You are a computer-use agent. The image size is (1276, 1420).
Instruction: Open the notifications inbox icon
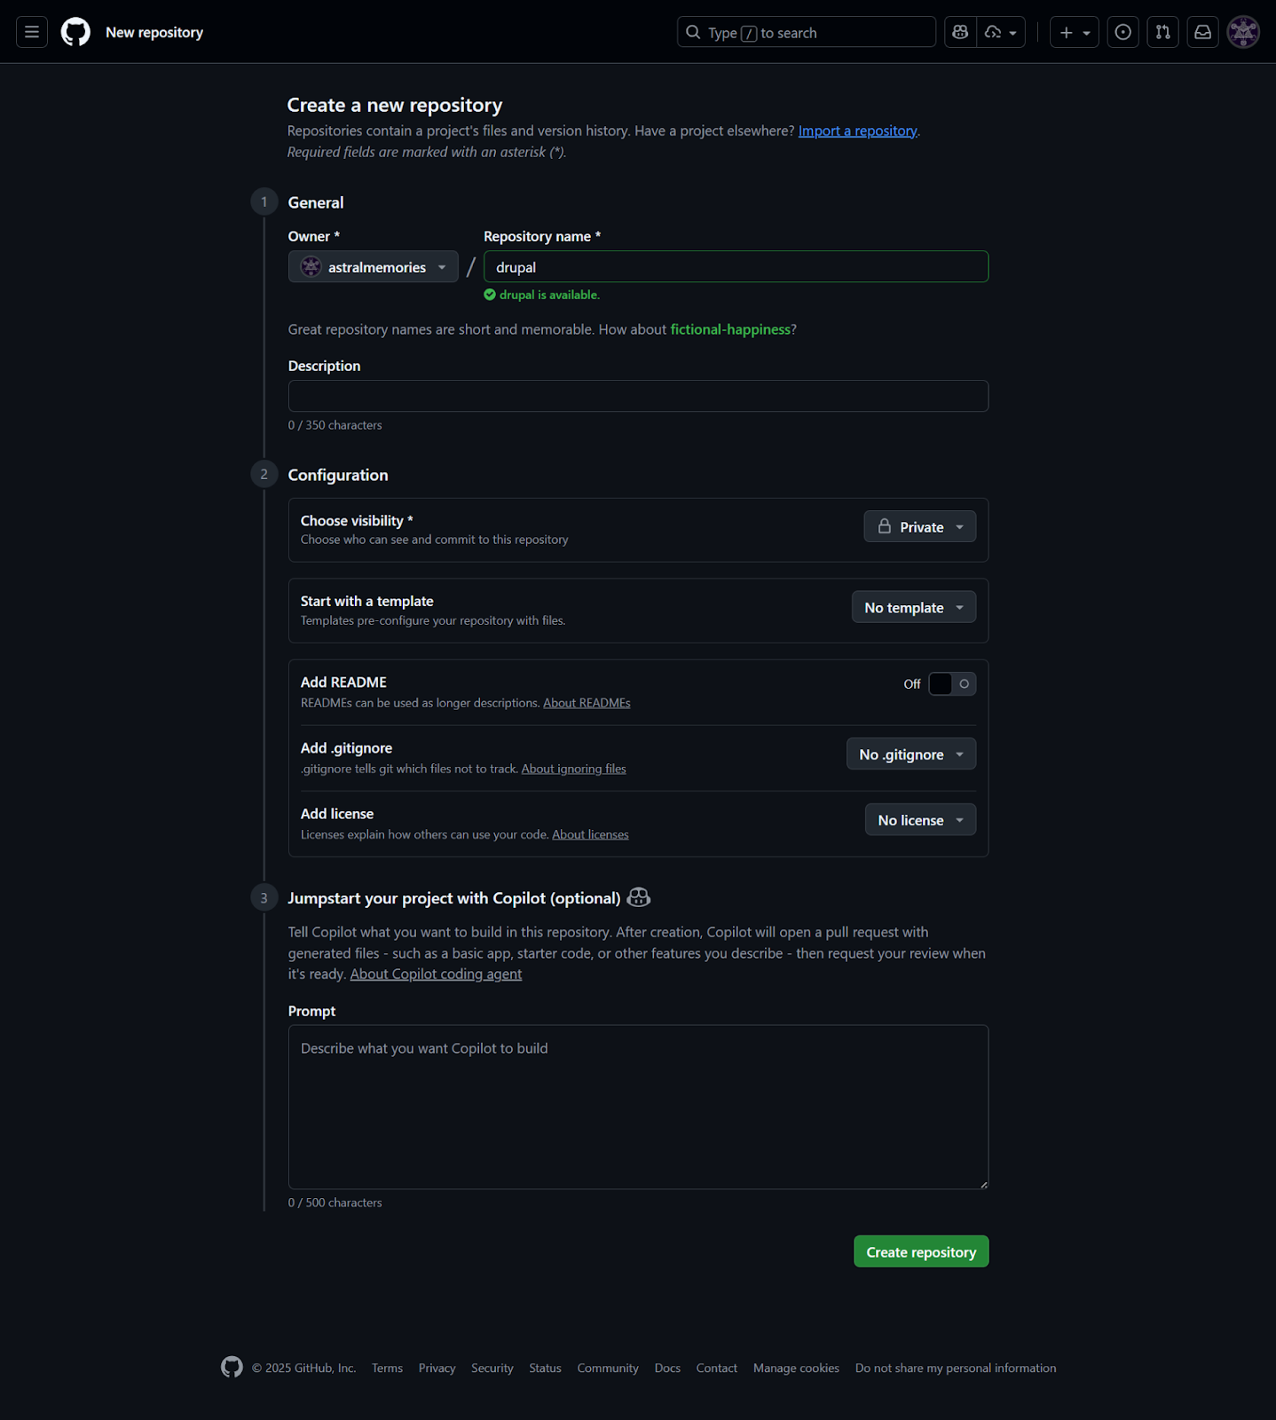[x=1202, y=33]
